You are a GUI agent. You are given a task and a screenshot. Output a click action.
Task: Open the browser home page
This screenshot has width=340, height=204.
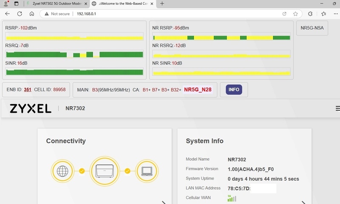click(31, 14)
